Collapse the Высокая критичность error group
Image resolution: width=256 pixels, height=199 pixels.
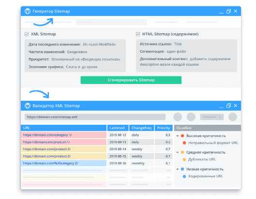pos(178,136)
